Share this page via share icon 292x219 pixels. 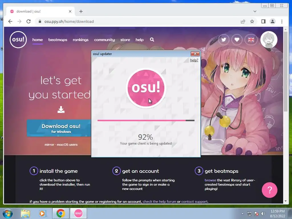pos(243,21)
